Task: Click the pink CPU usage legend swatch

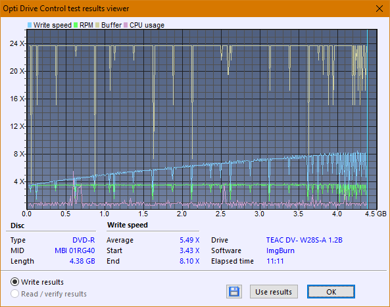Action: point(126,25)
